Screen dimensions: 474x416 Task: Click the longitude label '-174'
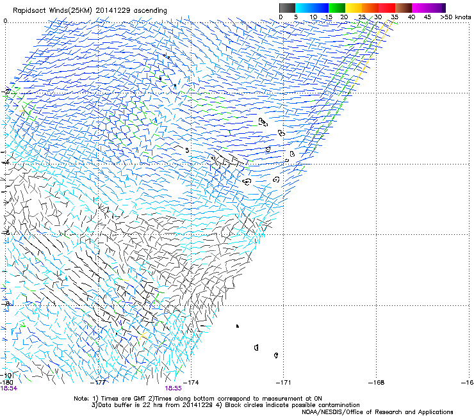192,382
